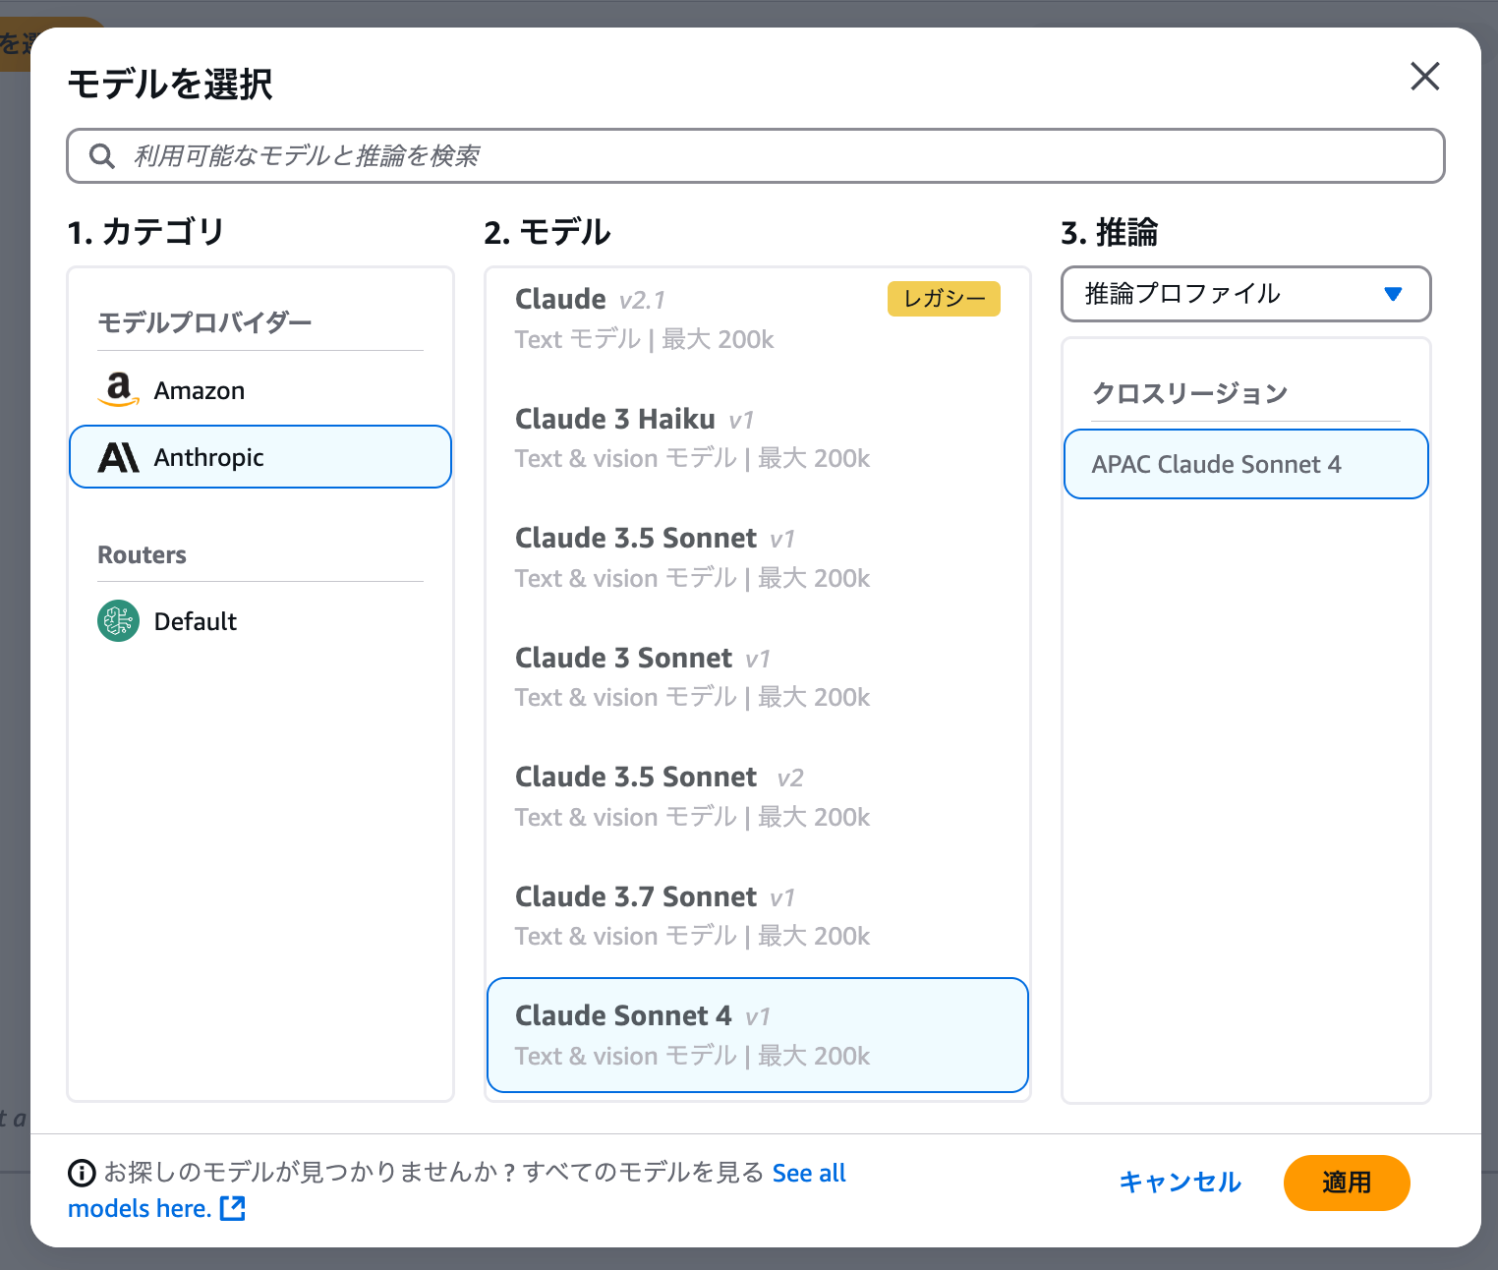Choose the Default router label
The width and height of the screenshot is (1498, 1270).
pyautogui.click(x=196, y=621)
